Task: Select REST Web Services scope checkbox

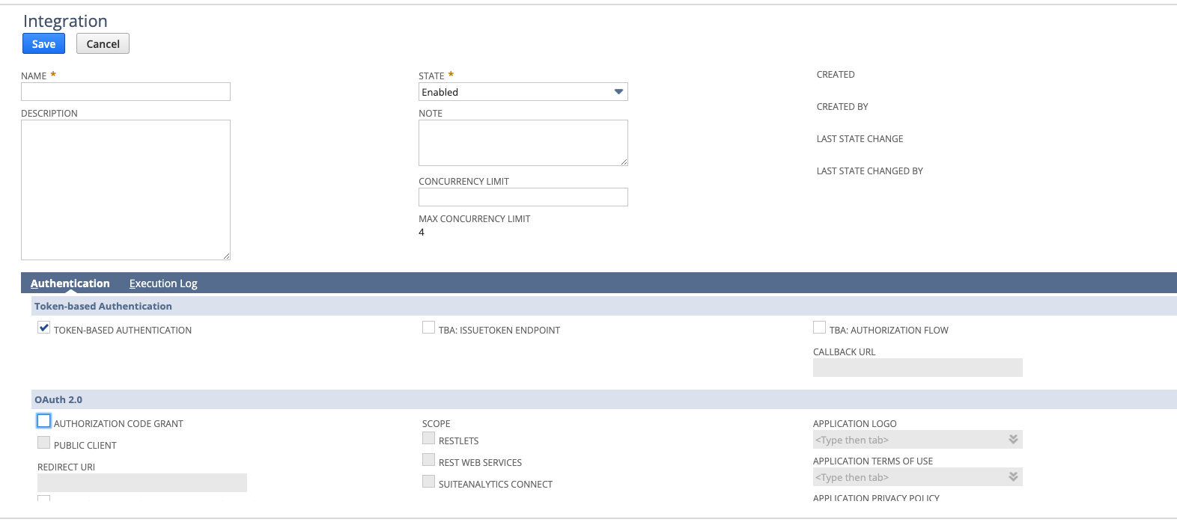Action: tap(428, 460)
